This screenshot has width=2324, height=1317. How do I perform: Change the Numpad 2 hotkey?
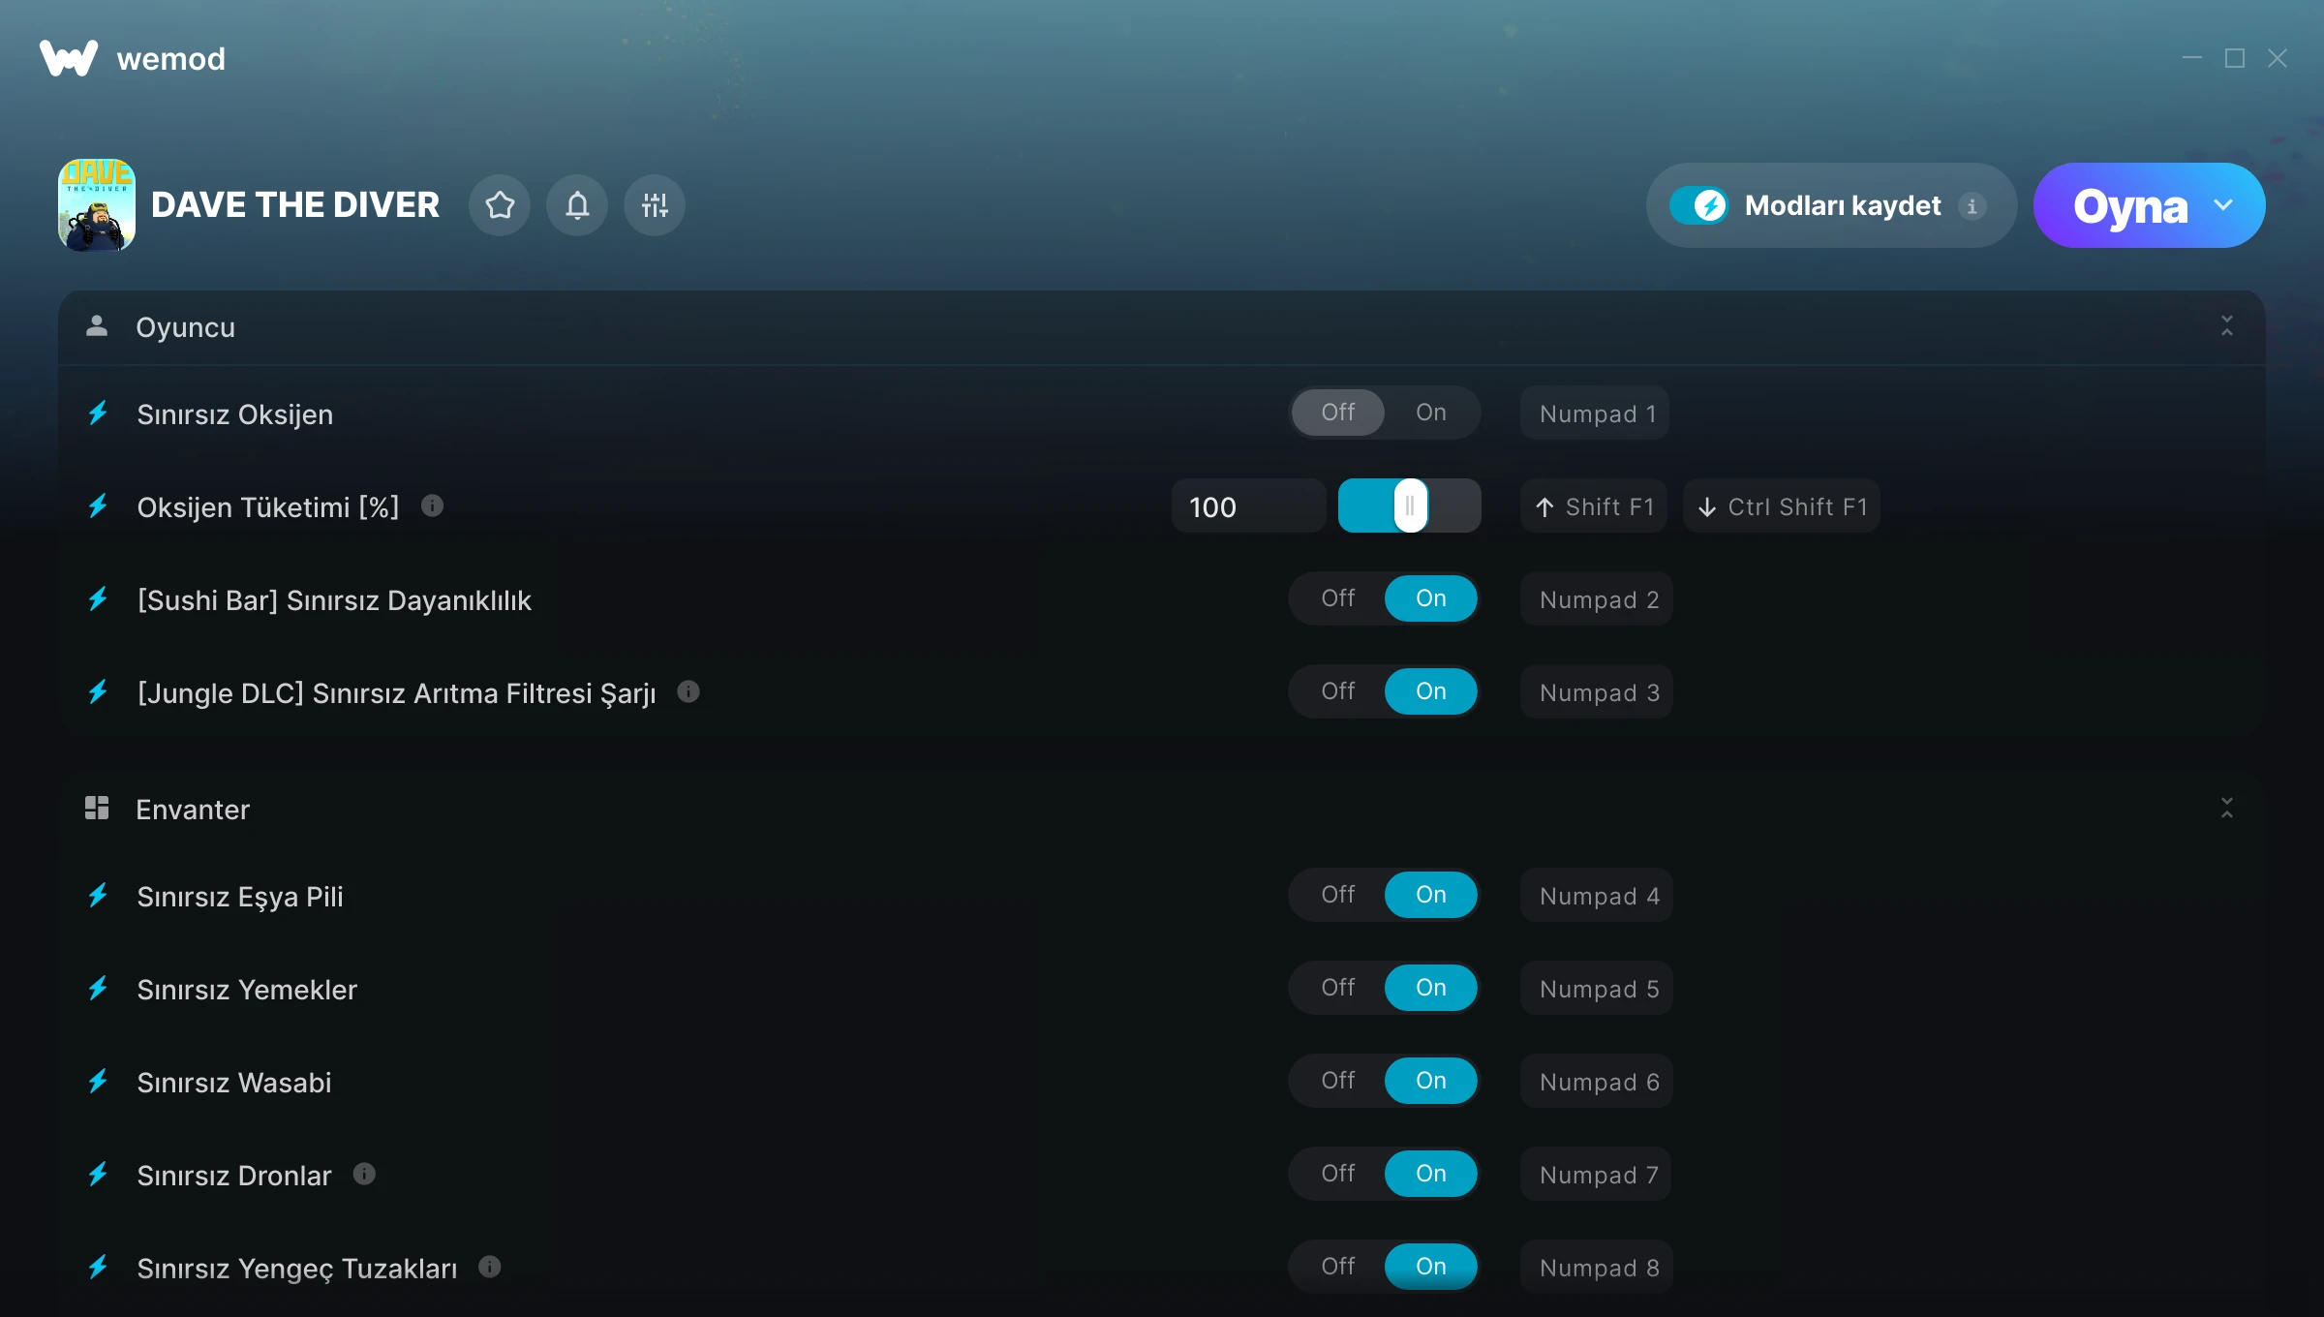[1597, 599]
